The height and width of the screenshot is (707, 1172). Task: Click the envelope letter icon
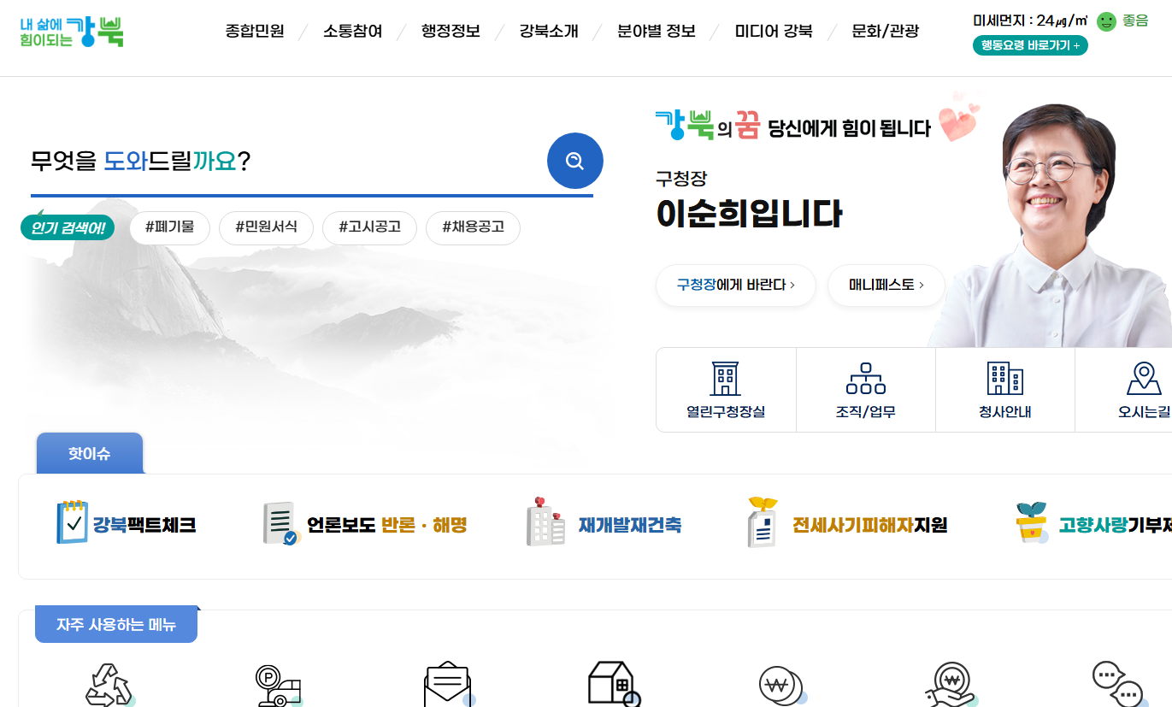tap(449, 685)
